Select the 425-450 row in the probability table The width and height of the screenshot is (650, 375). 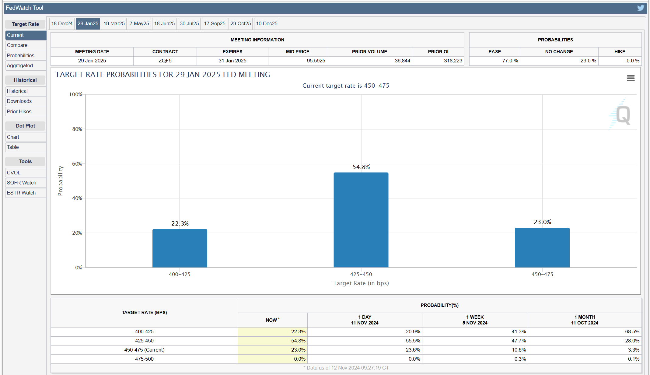click(x=145, y=341)
